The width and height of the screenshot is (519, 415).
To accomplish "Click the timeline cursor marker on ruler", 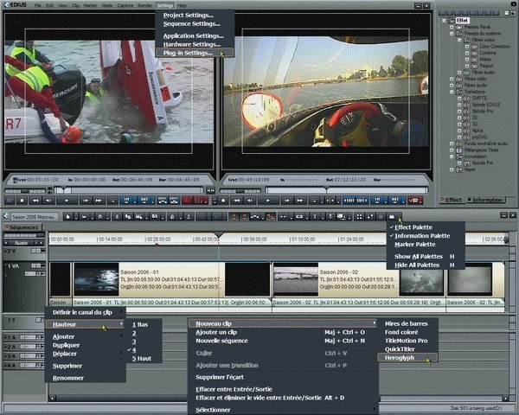I will (218, 234).
